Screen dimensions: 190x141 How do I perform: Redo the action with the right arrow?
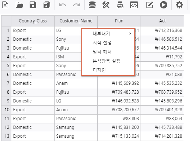(77, 5)
